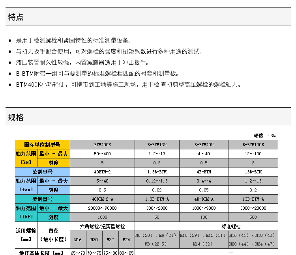Screen dimensions: 296x255
Task: Click the [lbf] axial force unit label
Action: pos(26,216)
